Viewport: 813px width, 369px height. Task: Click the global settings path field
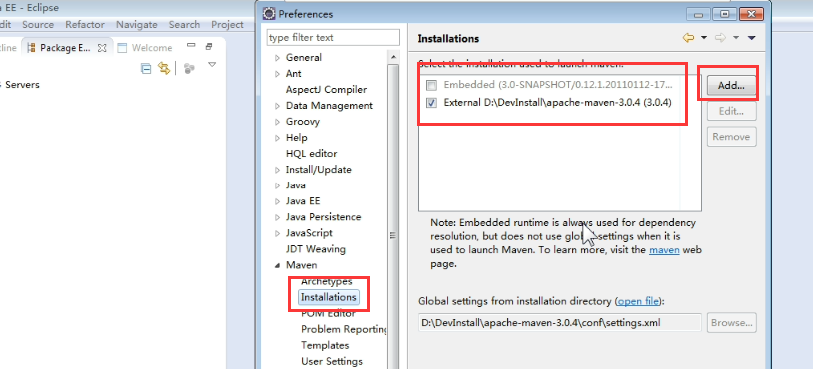coord(560,322)
